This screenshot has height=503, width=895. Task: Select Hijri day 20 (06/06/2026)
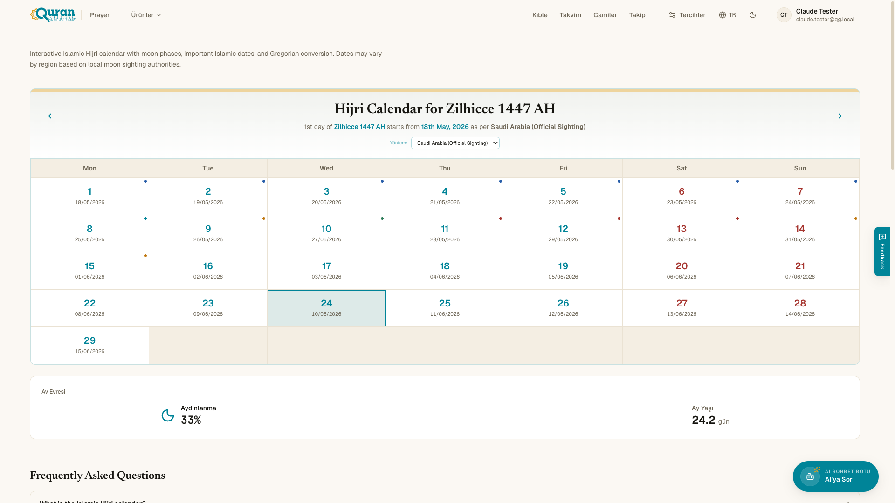682,271
